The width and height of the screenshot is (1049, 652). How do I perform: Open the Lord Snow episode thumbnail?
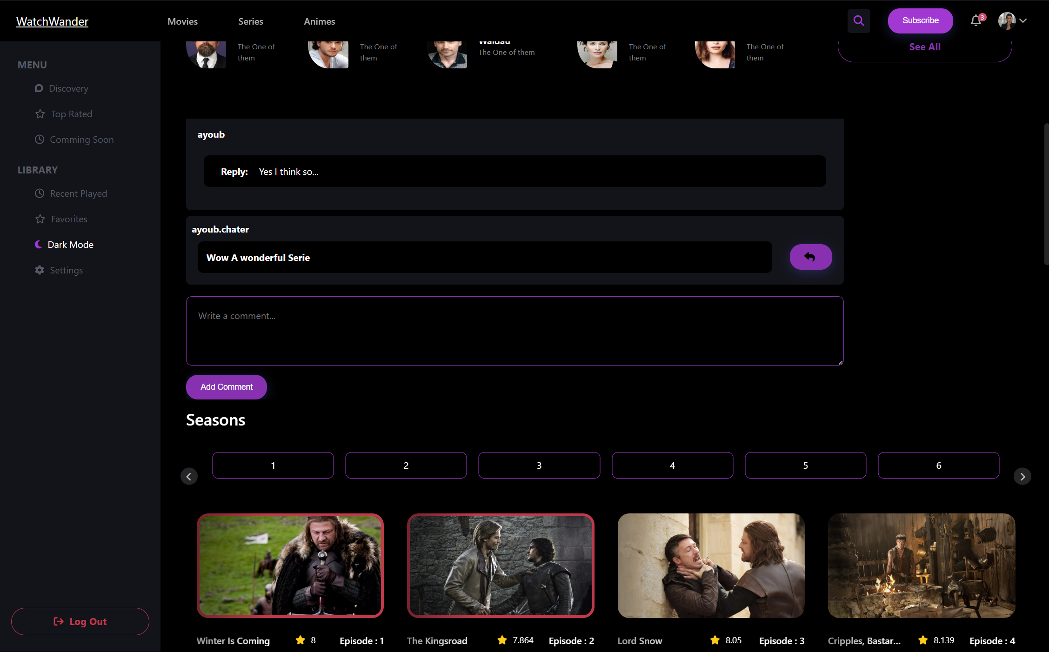point(711,566)
